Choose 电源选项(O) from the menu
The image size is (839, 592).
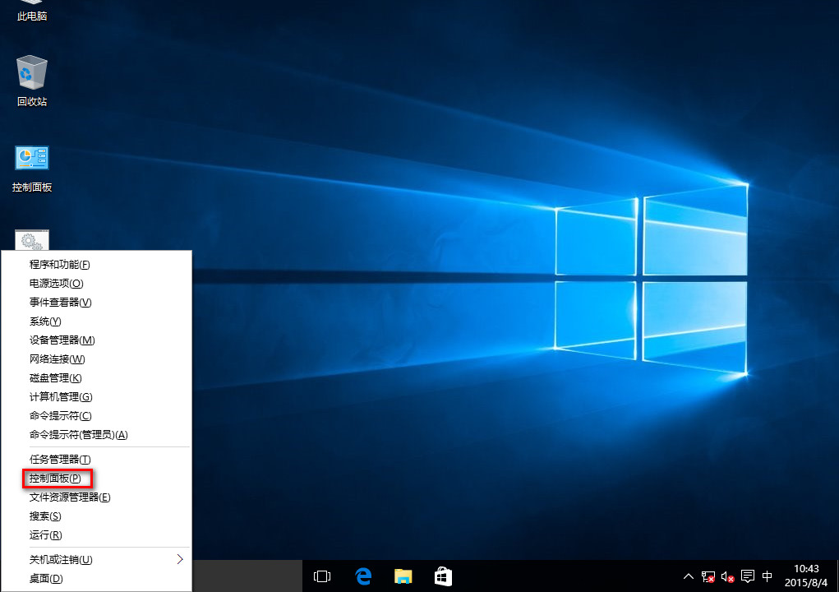(96, 283)
